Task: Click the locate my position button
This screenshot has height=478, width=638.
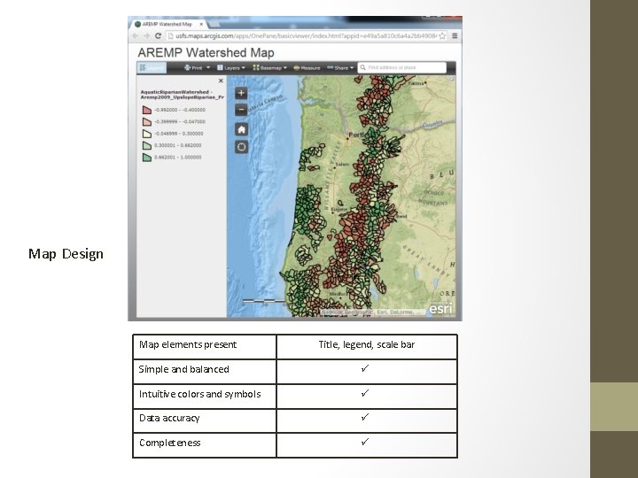Action: [x=241, y=147]
